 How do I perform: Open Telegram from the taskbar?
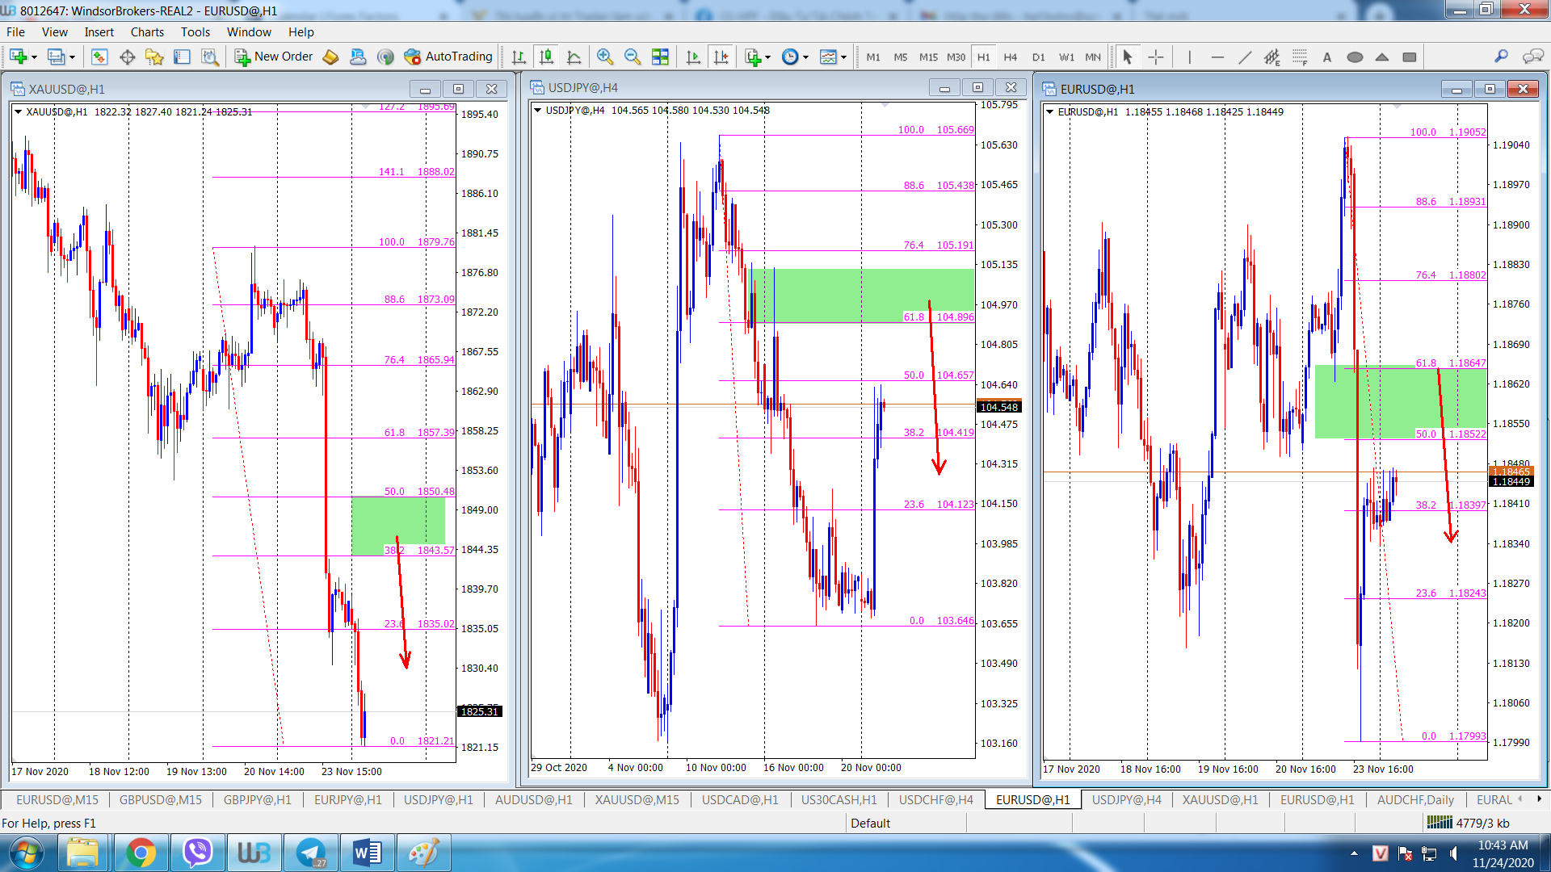(310, 853)
